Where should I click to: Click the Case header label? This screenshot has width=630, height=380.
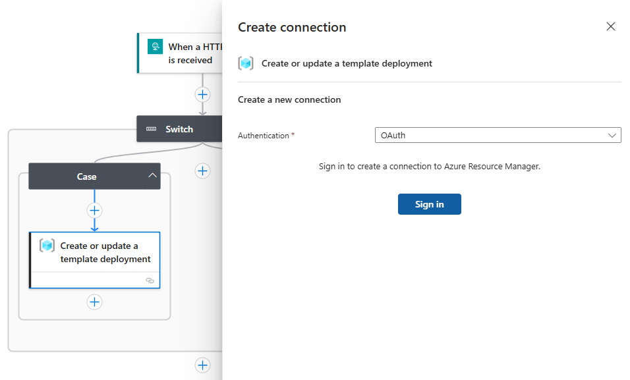(x=86, y=176)
